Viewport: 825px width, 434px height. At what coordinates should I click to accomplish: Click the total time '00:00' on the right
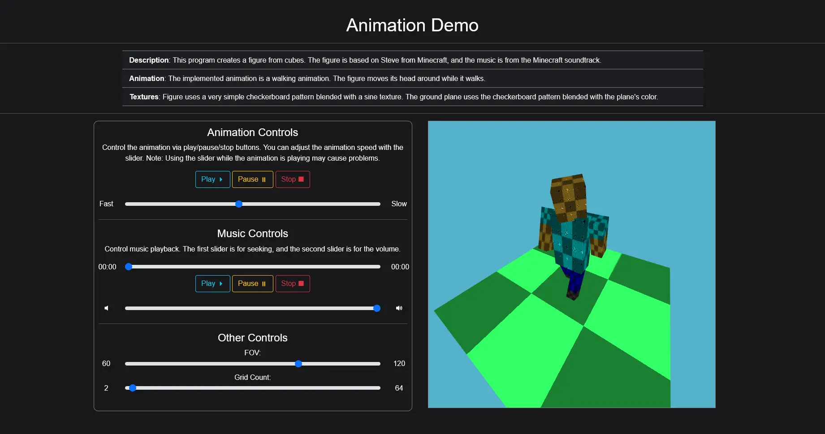(400, 267)
